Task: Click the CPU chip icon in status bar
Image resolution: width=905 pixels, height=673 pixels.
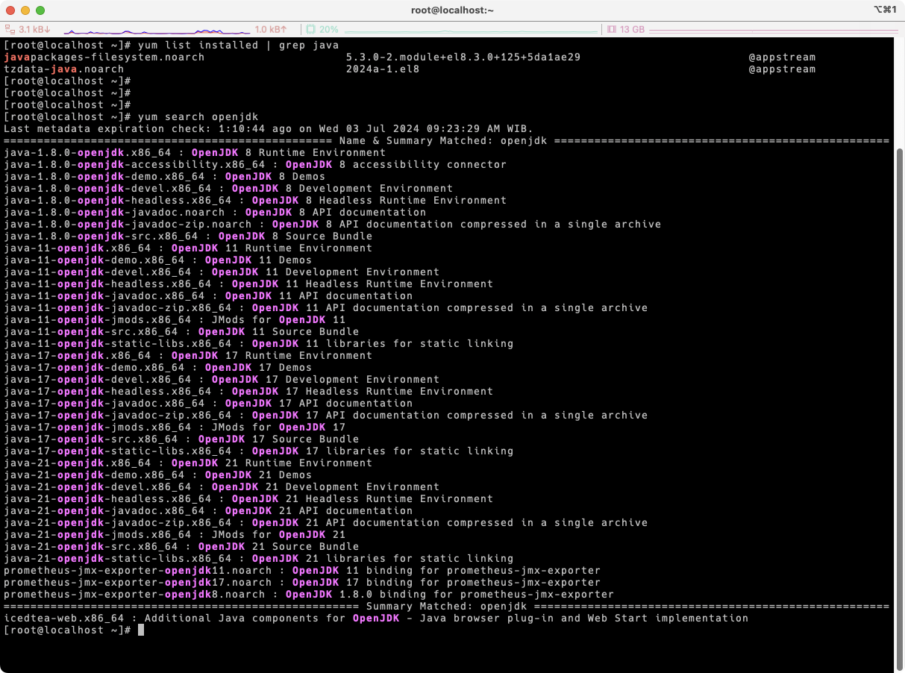Action: click(310, 29)
